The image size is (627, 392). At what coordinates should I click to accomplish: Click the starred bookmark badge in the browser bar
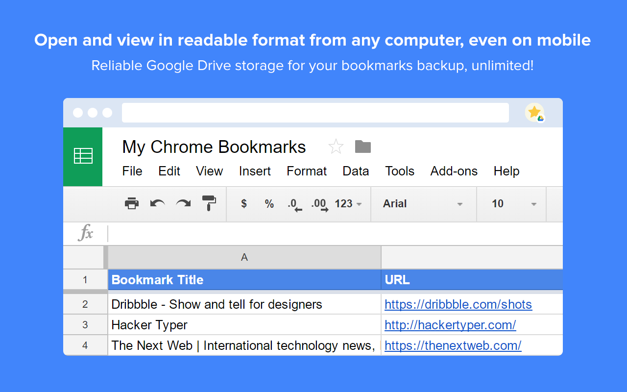point(535,112)
